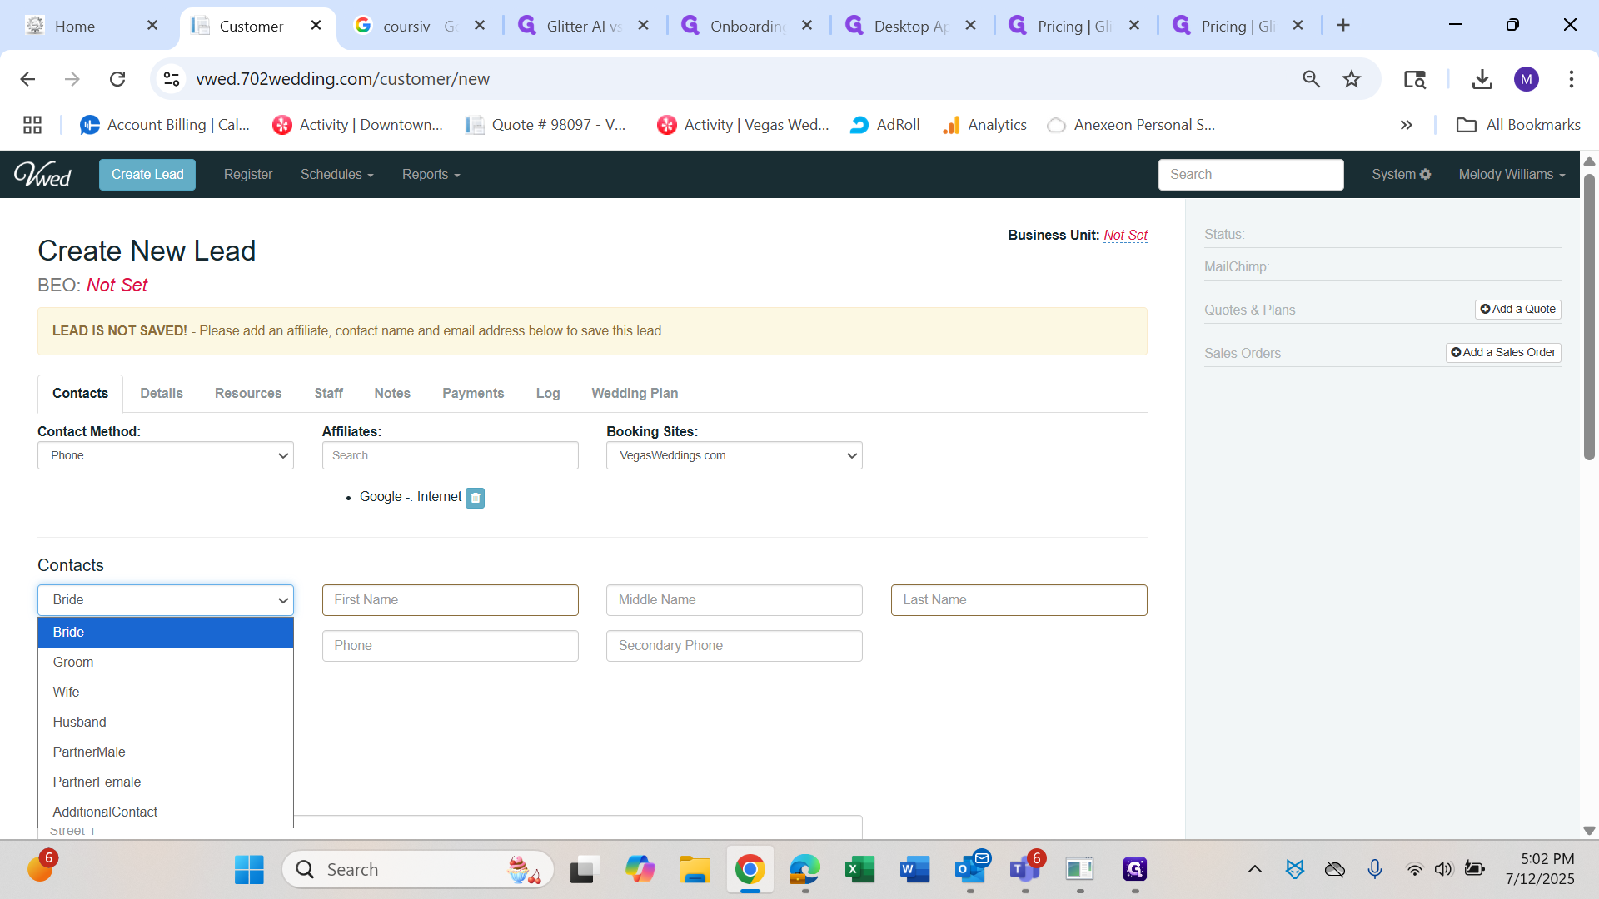Open the Chrome downloads icon
This screenshot has height=899, width=1599.
1482,79
